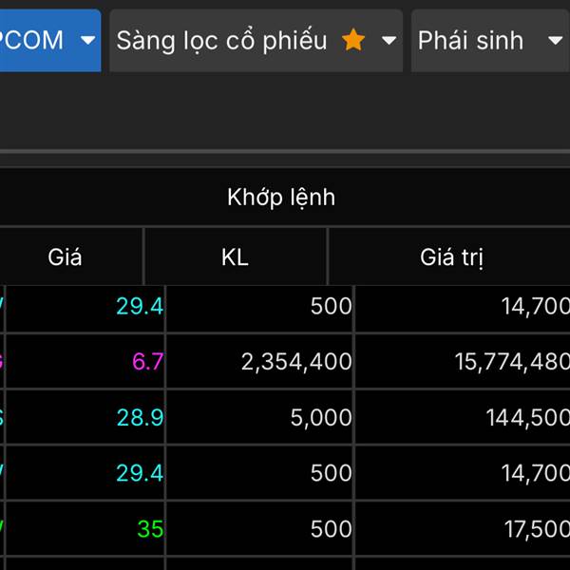This screenshot has width=570, height=570.
Task: Open the Phái sinh tab
Action: (470, 40)
